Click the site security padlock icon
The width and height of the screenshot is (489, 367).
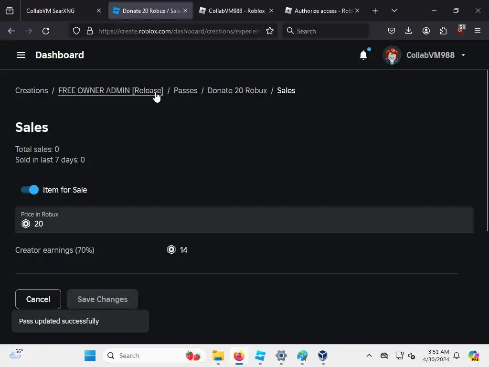pyautogui.click(x=90, y=31)
